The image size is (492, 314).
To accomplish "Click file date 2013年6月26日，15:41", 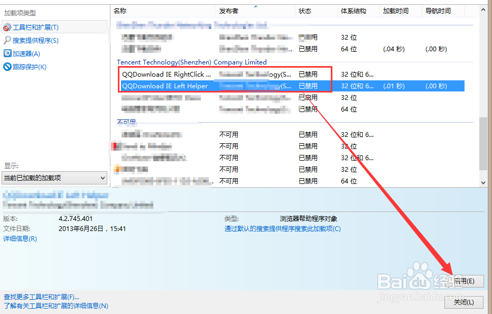I will coord(92,228).
